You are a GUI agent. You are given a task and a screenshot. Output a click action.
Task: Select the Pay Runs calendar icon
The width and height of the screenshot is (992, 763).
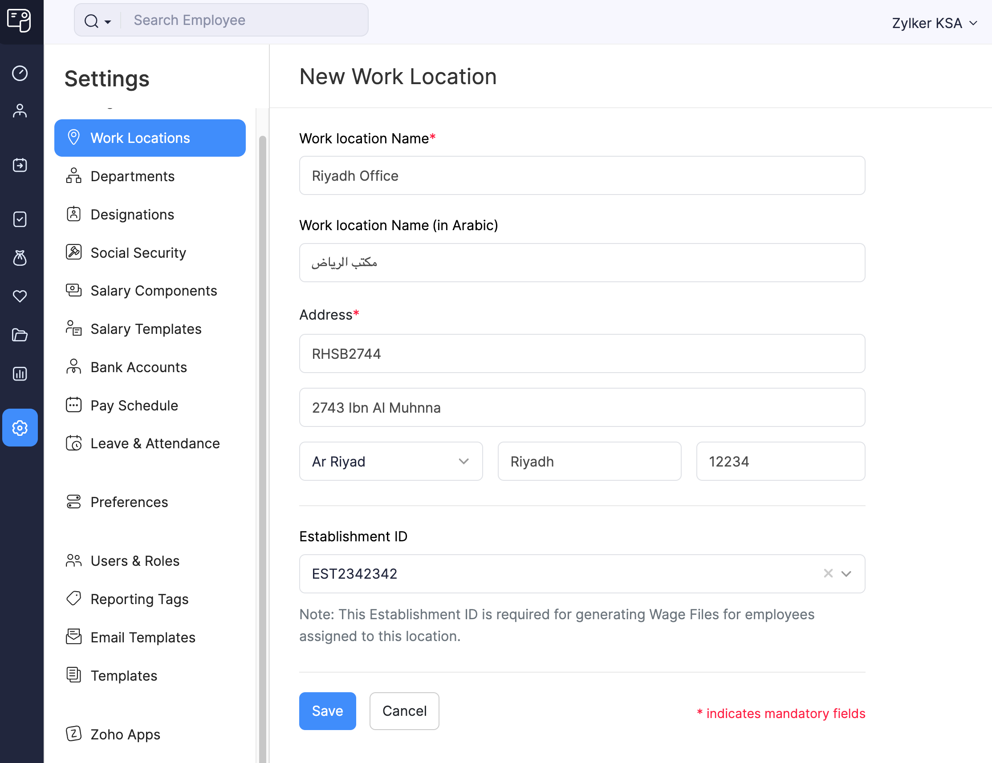[x=20, y=165]
